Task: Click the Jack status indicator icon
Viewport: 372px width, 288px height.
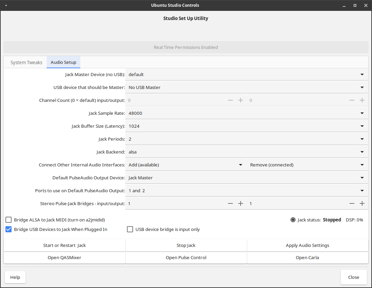Action: [293, 220]
